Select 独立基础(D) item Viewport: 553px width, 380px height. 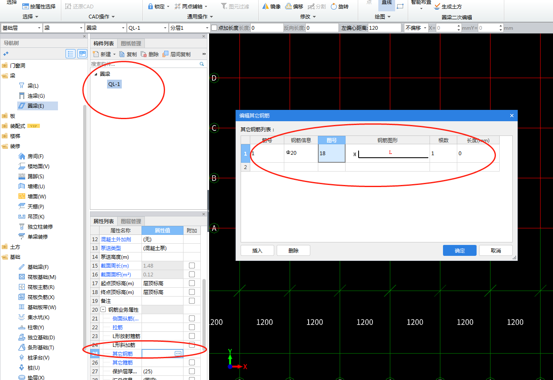[37, 338]
